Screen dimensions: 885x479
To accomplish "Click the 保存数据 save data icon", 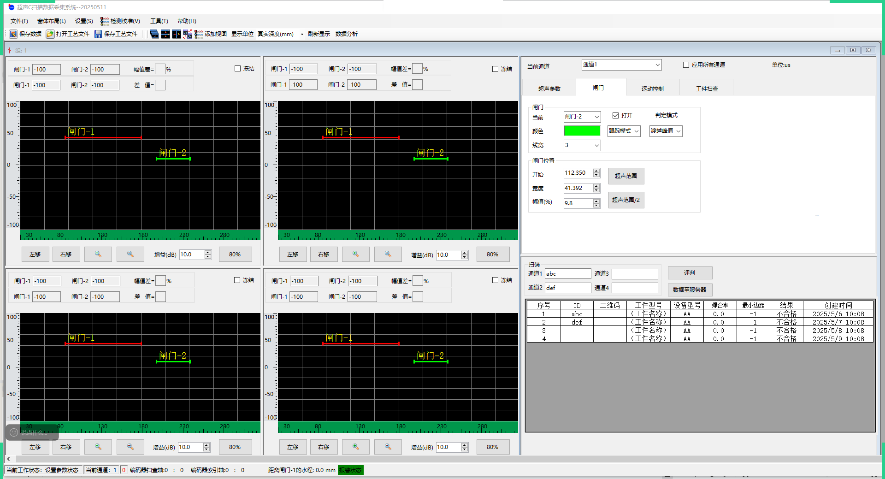I will (13, 34).
